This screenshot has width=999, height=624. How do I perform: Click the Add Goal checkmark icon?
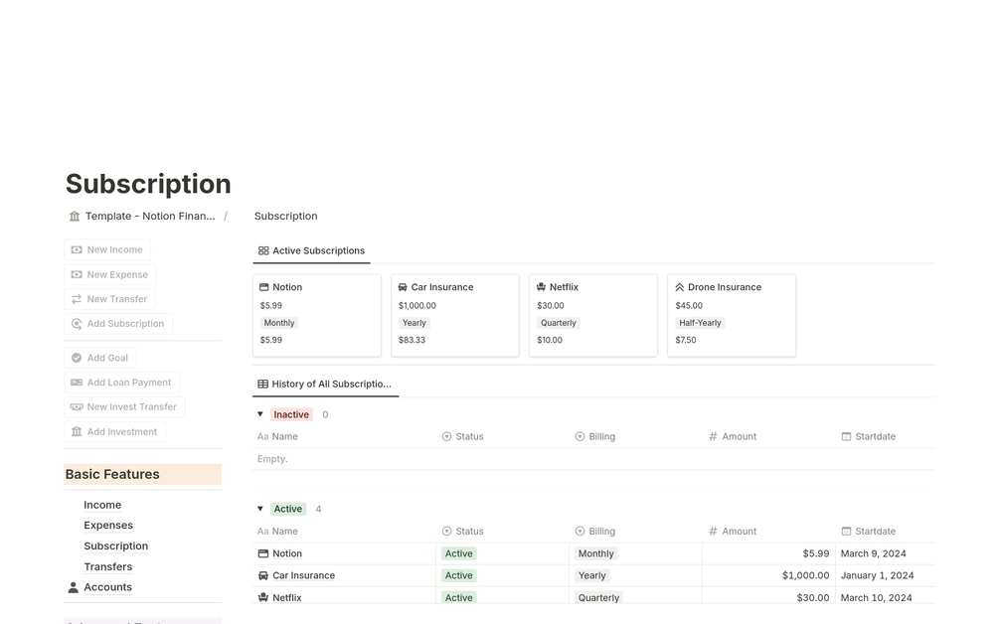[x=77, y=358]
